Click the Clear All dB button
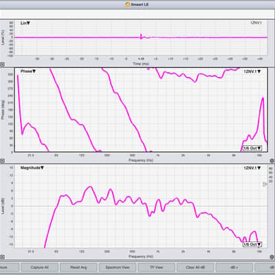The width and height of the screenshot is (275, 275). [x=195, y=267]
